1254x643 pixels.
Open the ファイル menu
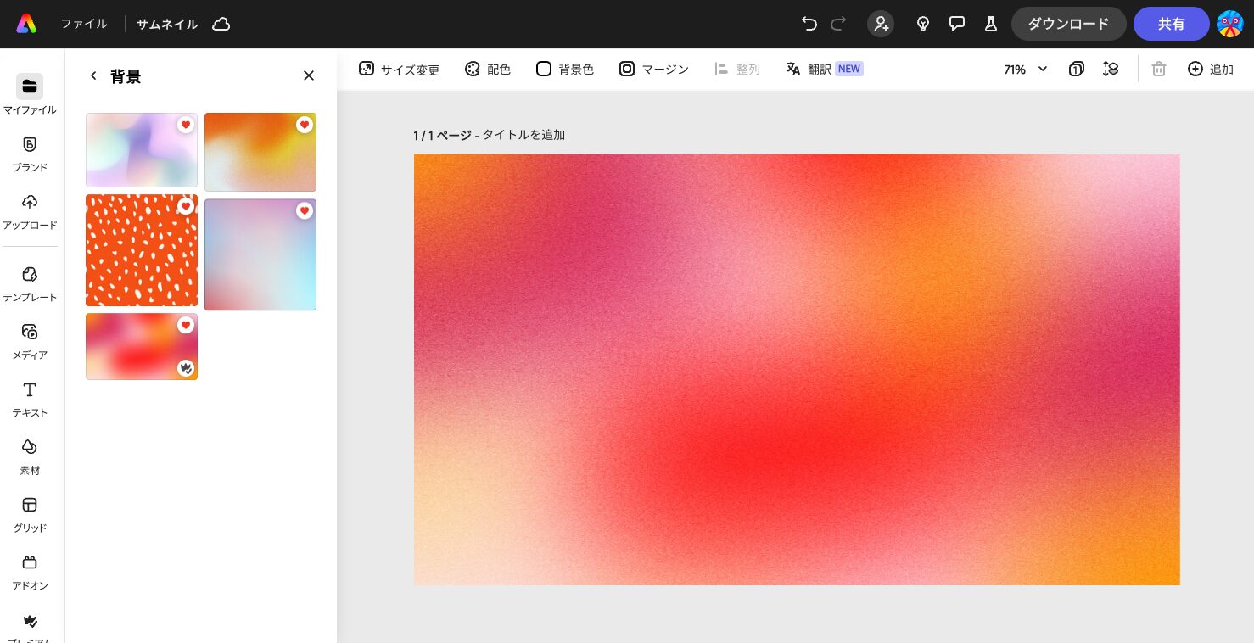(x=83, y=24)
